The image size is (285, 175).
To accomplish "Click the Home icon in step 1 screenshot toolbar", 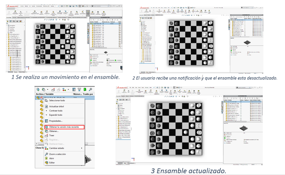I will 62,6.
